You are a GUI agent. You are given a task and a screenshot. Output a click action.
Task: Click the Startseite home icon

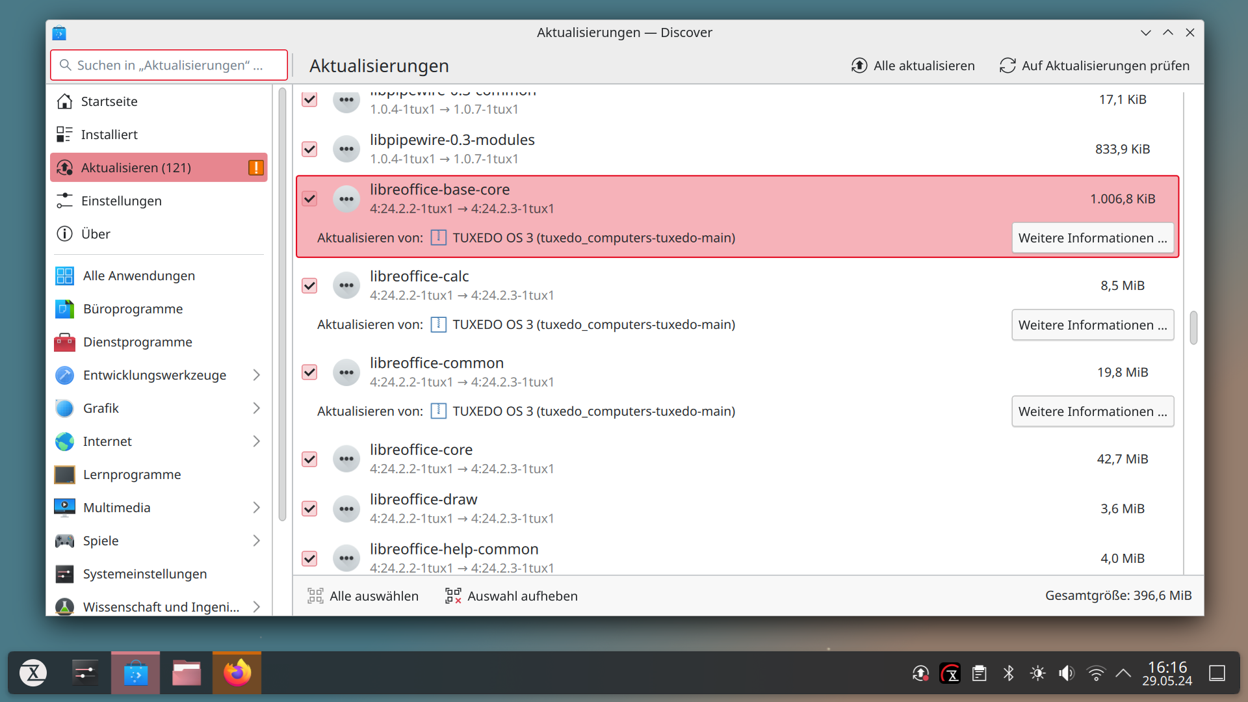pyautogui.click(x=64, y=101)
